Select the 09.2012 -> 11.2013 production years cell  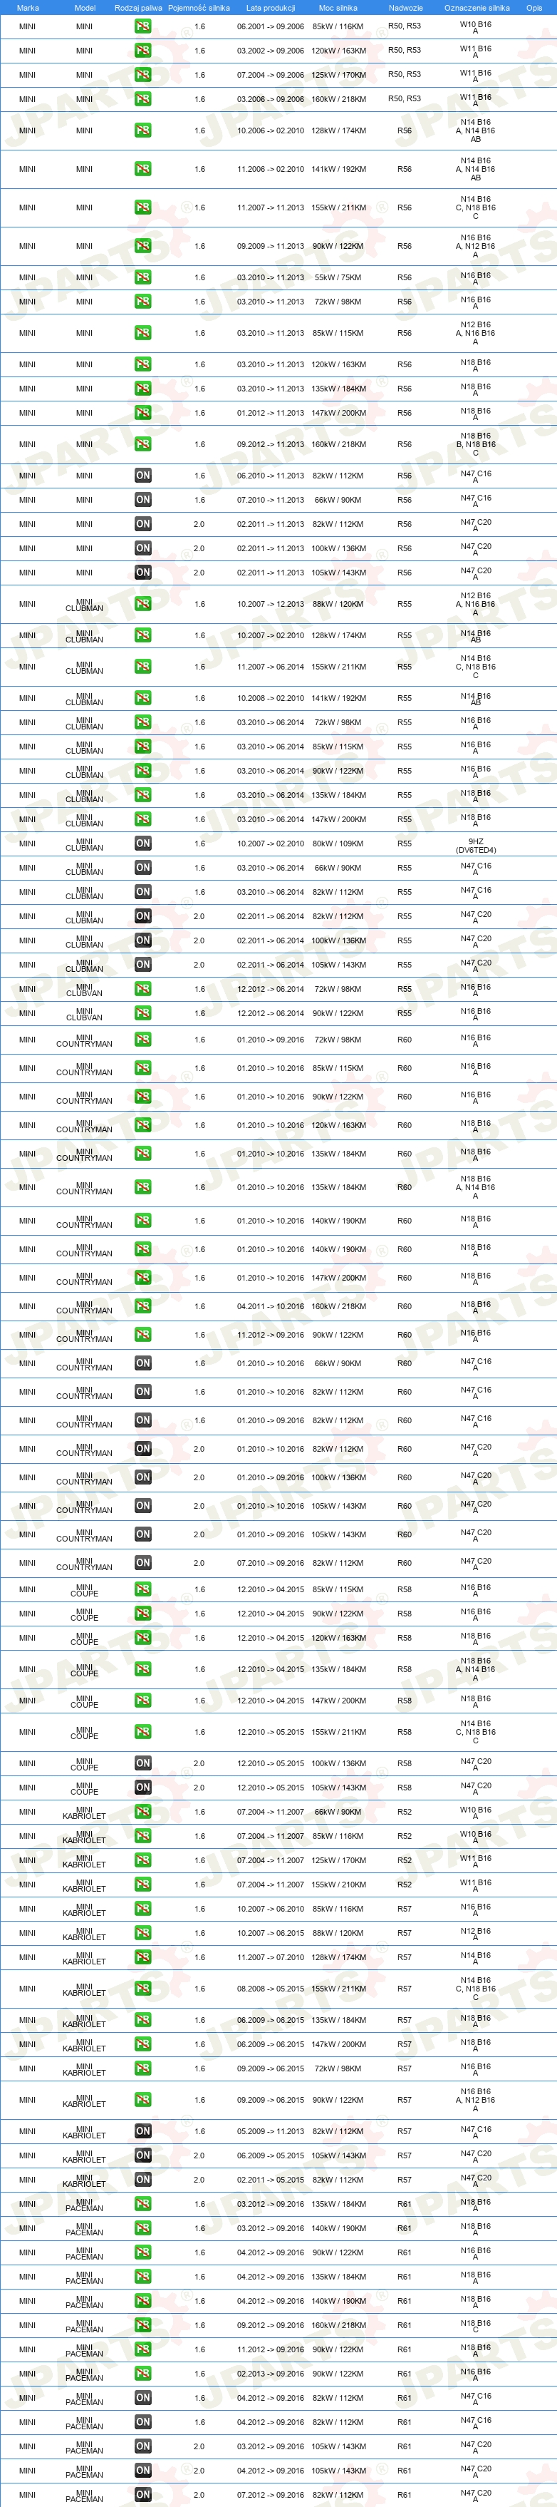tap(270, 445)
